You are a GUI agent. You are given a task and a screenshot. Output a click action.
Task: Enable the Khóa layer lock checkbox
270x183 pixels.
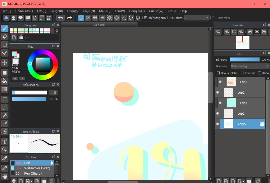click(x=260, y=73)
